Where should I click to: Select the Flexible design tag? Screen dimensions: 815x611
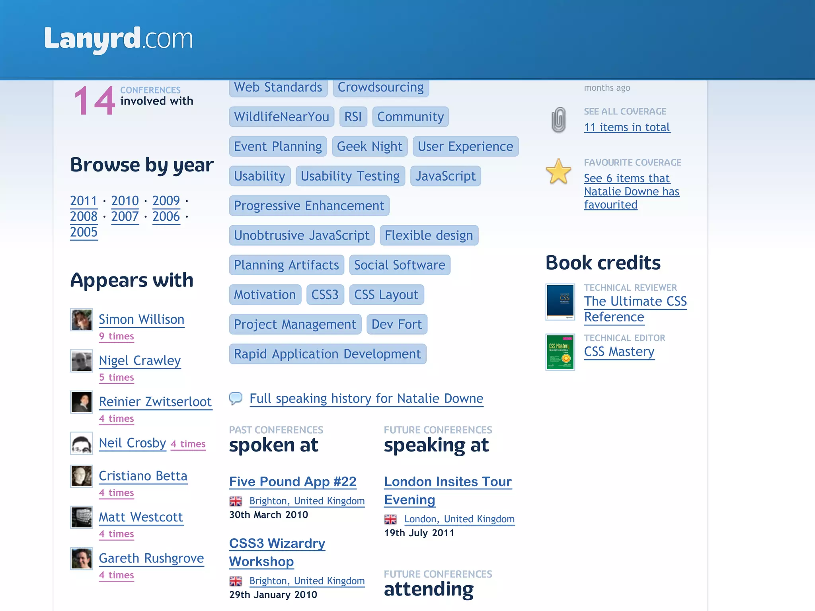click(429, 235)
